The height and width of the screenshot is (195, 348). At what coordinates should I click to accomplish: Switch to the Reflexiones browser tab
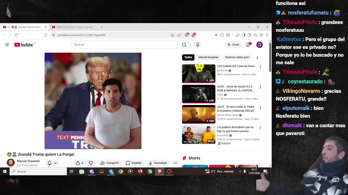click(x=73, y=27)
